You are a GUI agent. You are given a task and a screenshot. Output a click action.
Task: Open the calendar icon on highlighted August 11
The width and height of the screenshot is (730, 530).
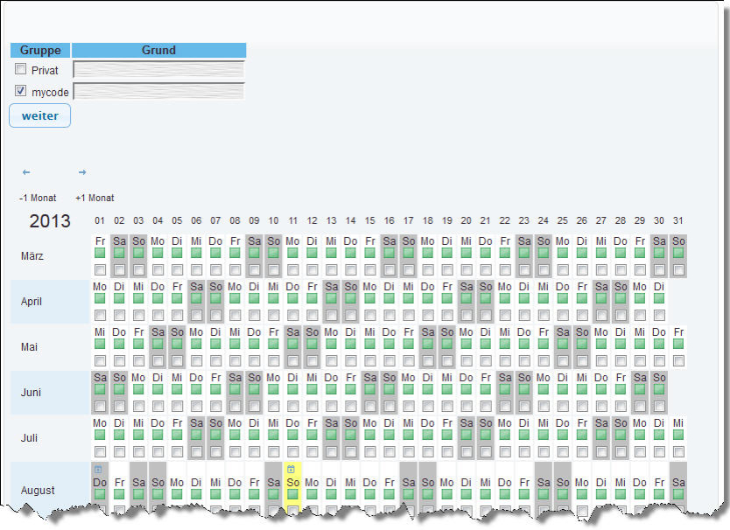click(291, 469)
